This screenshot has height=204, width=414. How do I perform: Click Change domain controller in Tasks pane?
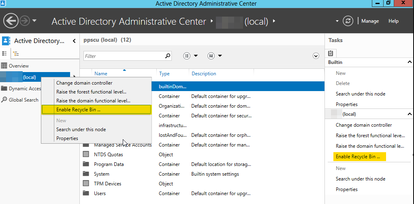[364, 125]
